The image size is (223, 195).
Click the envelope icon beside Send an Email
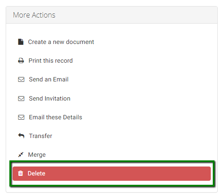pyautogui.click(x=21, y=79)
